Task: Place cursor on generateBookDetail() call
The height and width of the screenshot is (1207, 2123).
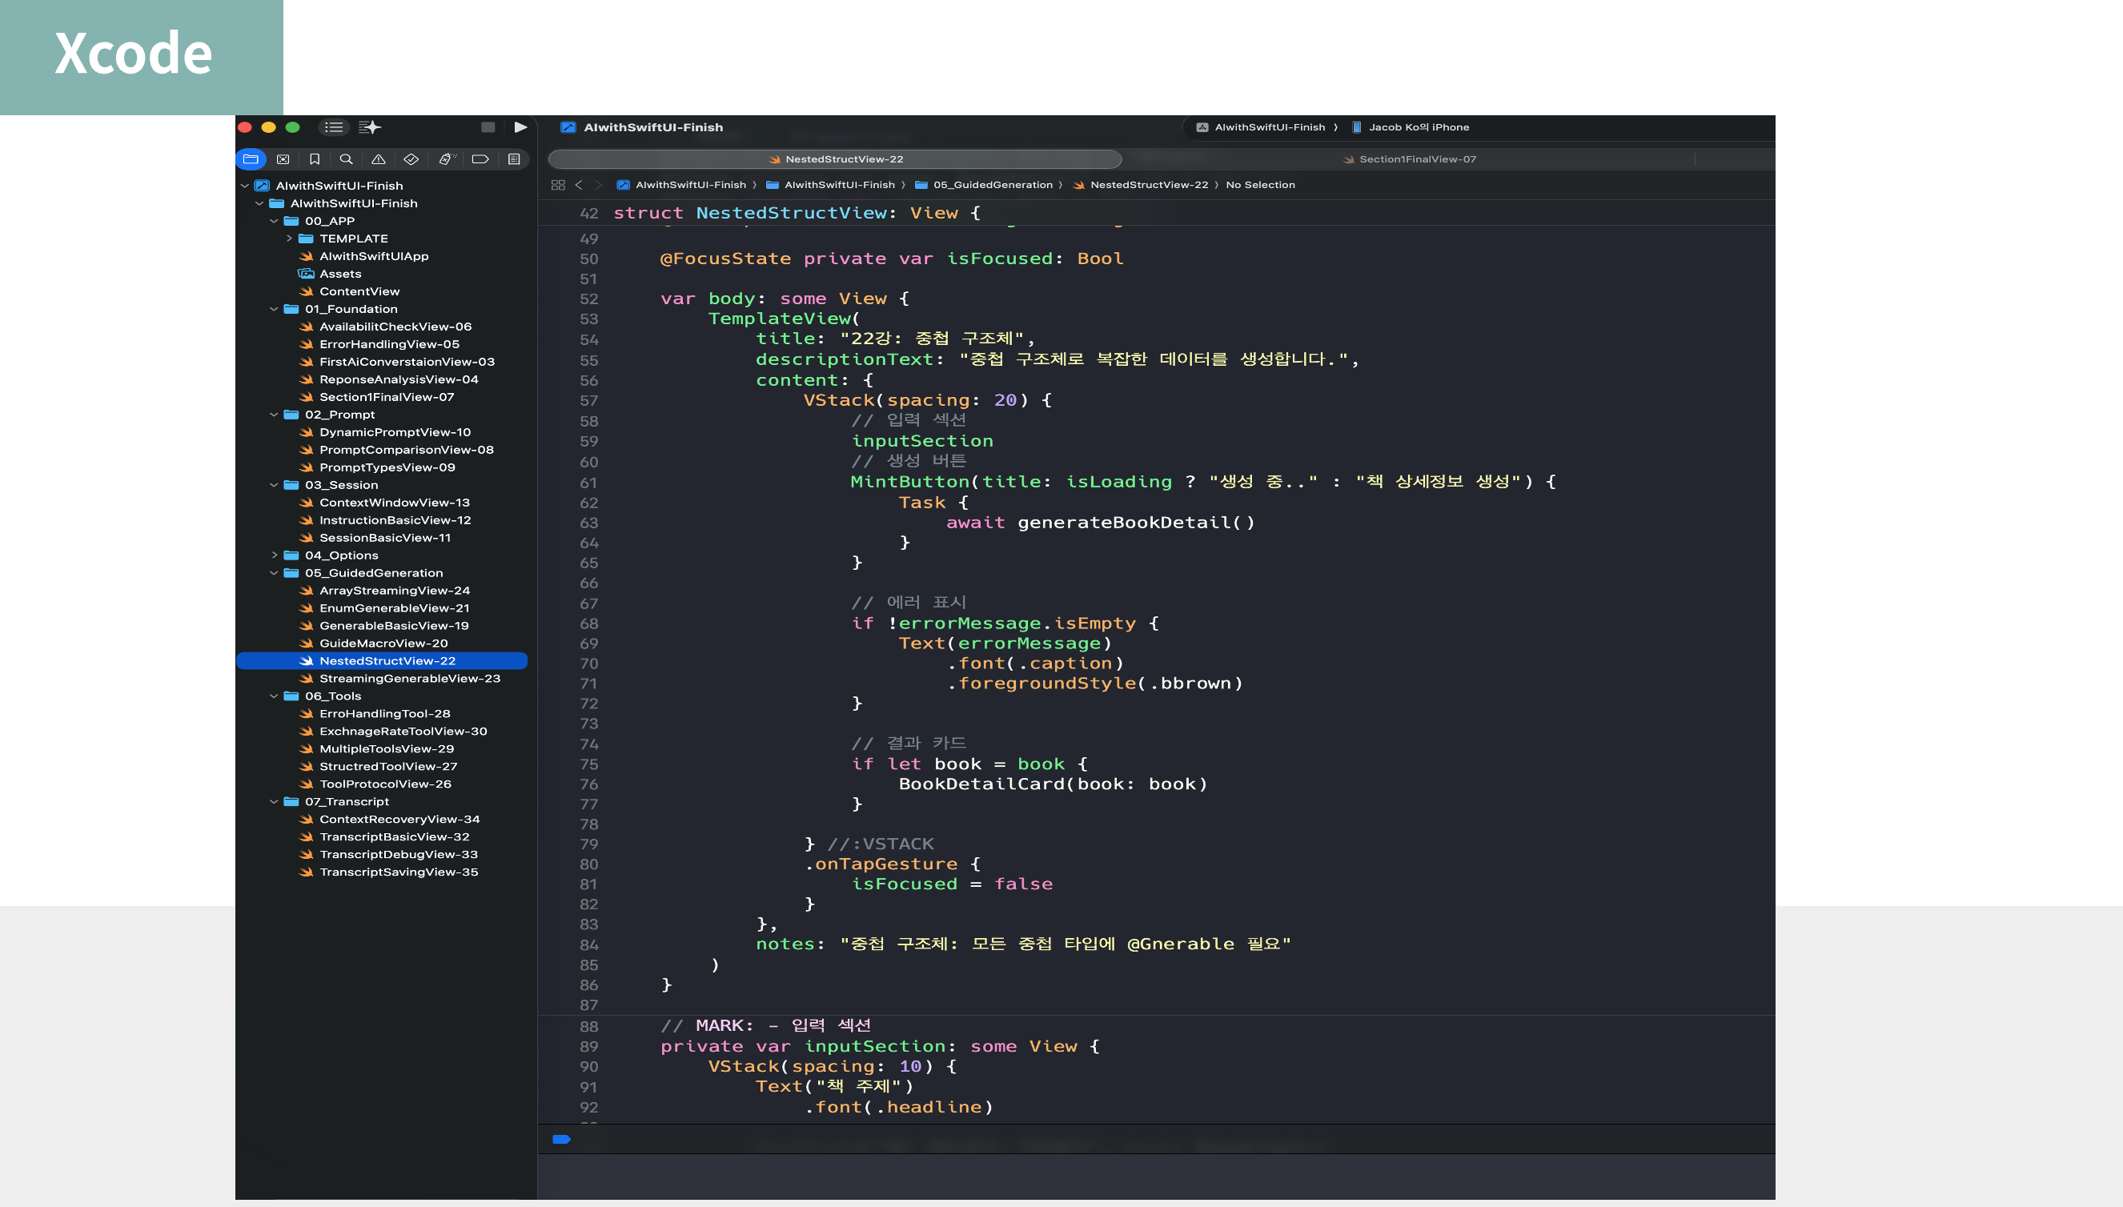Action: point(1136,522)
